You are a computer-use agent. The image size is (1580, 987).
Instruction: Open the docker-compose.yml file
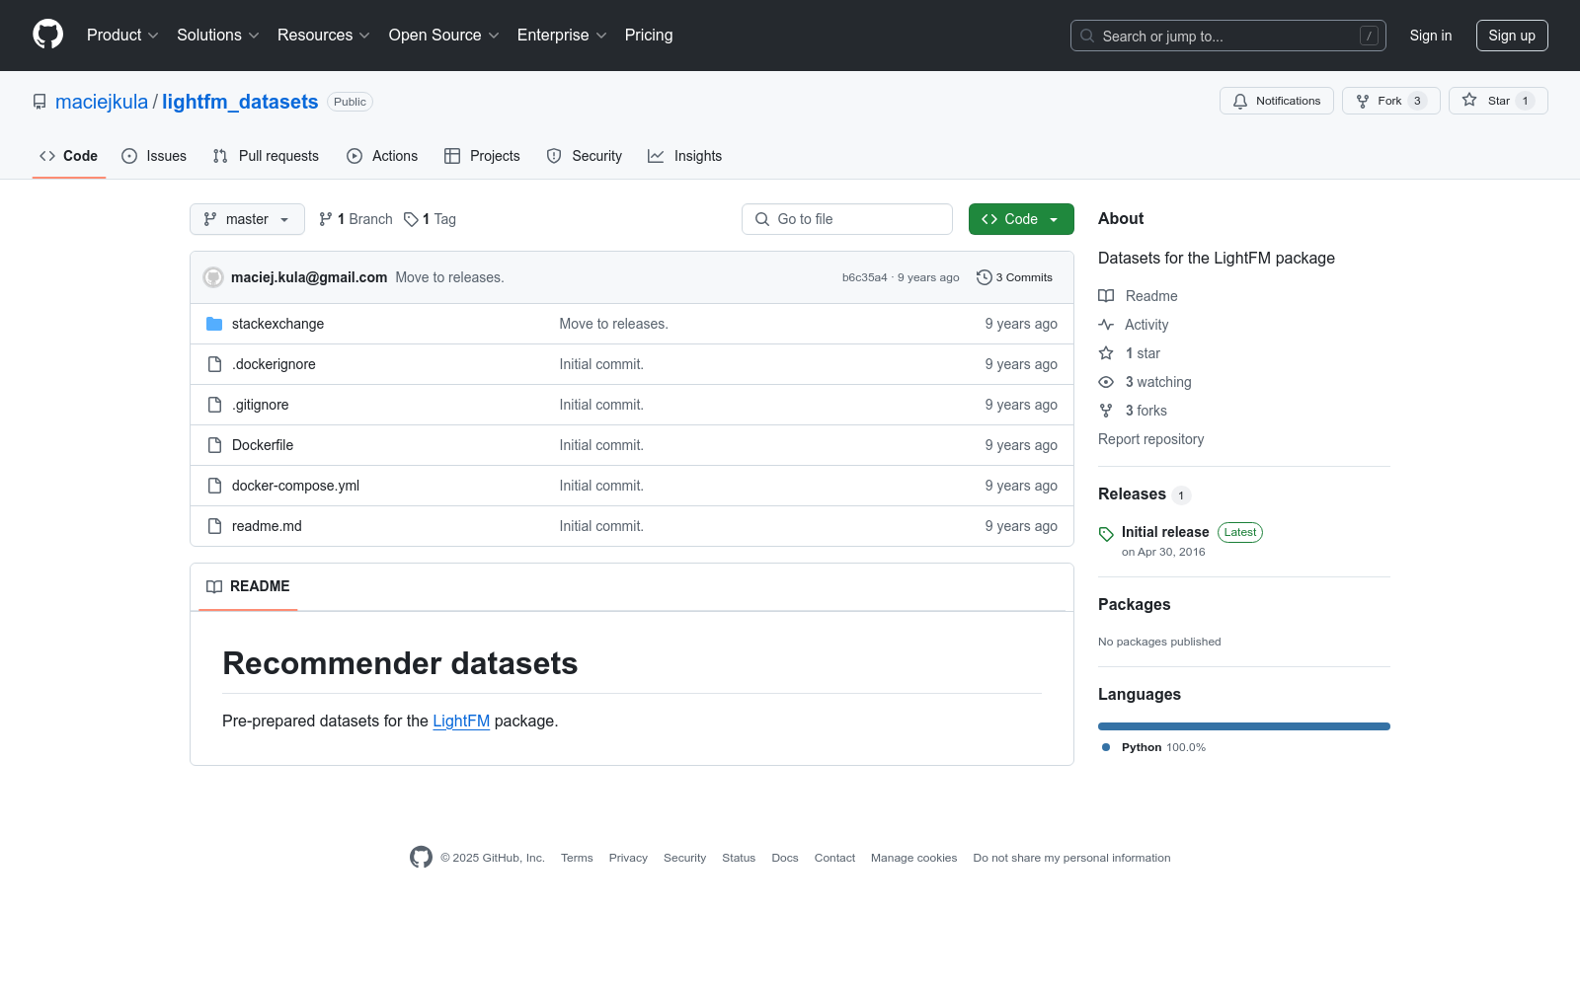click(295, 486)
